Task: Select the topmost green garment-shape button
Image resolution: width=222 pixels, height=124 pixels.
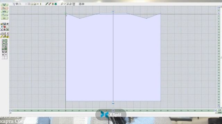Action: [5, 5]
